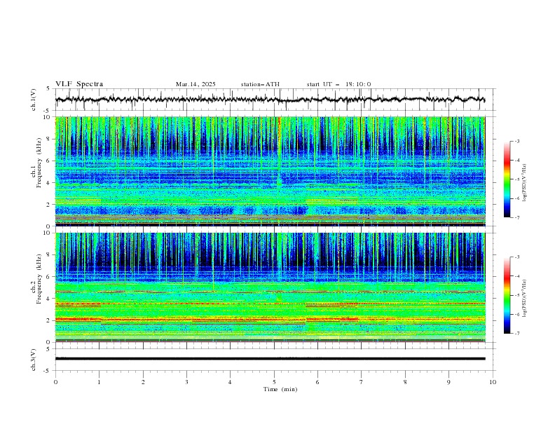The width and height of the screenshot is (555, 429).
Task: Click the "Time (min)" axis title
Action: (x=280, y=389)
